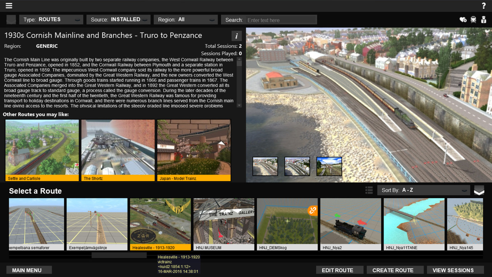Image resolution: width=492 pixels, height=277 pixels.
Task: Click the dark square beside Type filter
Action: (x=11, y=20)
